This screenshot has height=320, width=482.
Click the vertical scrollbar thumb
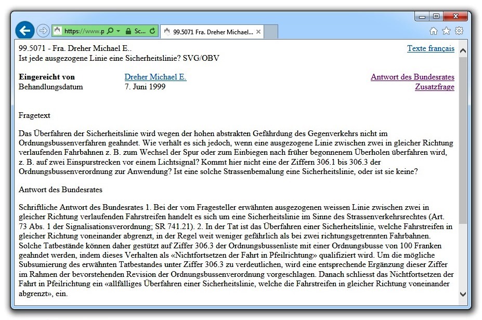pos(463,140)
